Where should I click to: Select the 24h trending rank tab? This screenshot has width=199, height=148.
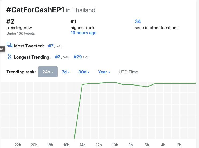48,72
